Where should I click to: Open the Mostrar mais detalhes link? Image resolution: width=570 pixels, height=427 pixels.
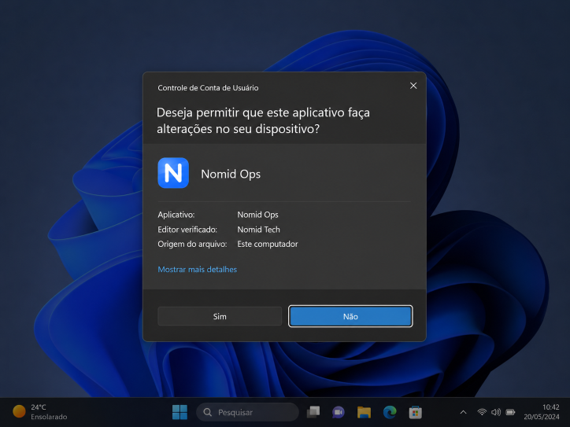pyautogui.click(x=198, y=270)
